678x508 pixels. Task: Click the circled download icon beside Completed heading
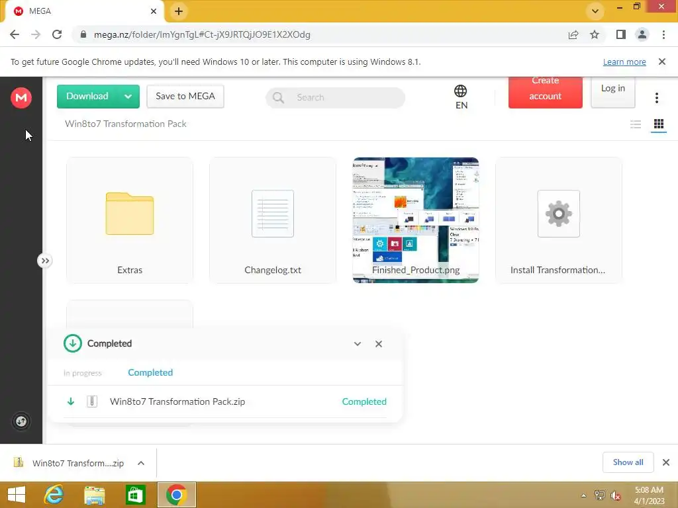(73, 343)
